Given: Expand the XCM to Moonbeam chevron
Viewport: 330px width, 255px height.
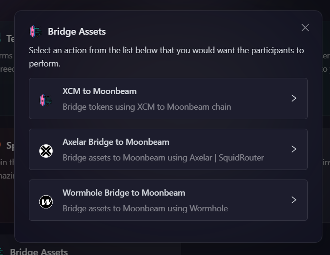Looking at the screenshot, I should point(294,98).
